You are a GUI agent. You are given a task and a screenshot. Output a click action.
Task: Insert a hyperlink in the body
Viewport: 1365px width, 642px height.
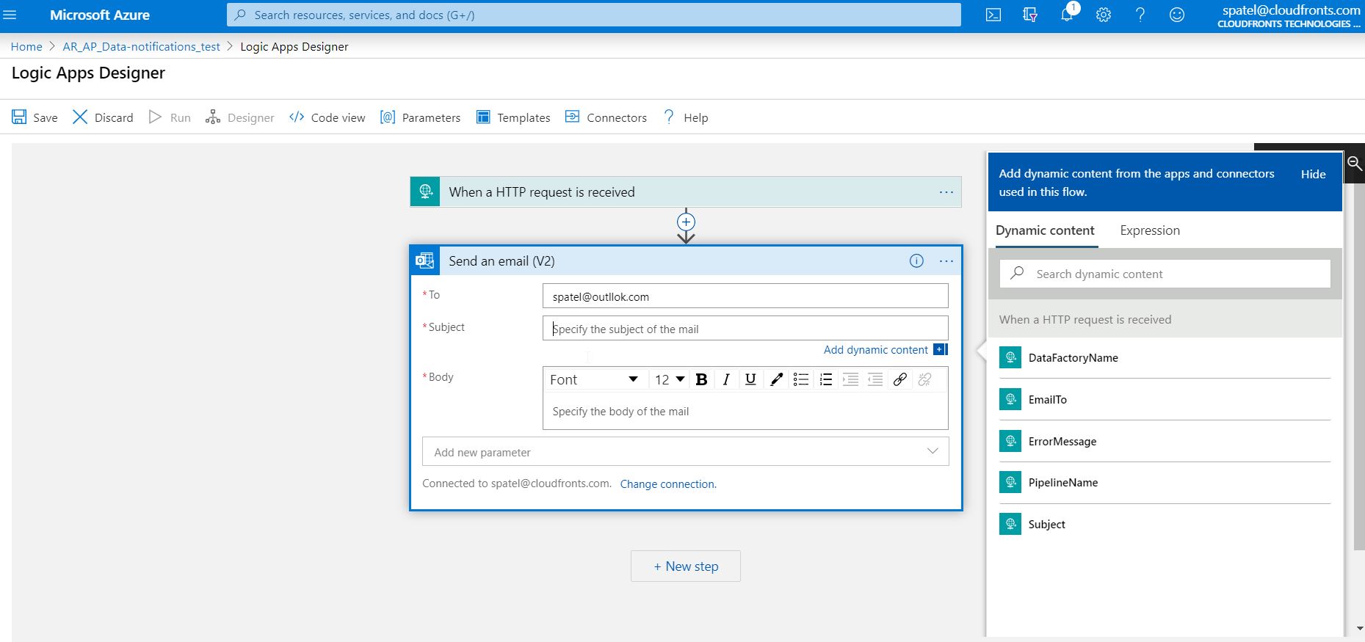(x=899, y=379)
